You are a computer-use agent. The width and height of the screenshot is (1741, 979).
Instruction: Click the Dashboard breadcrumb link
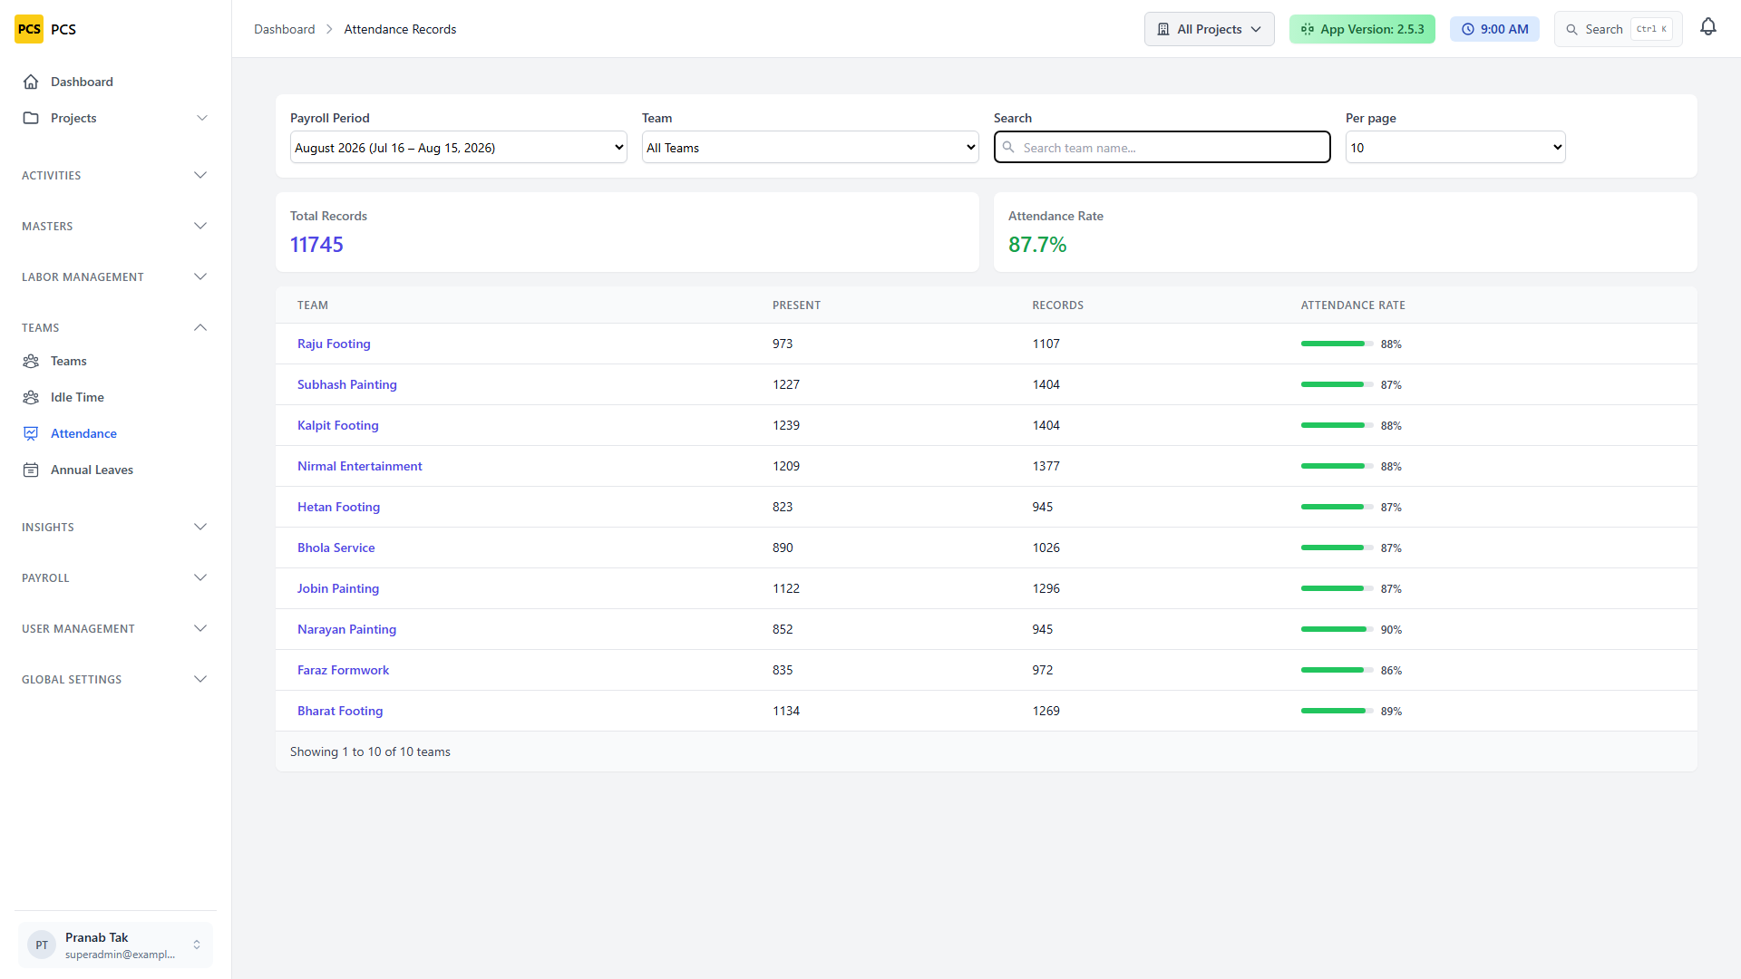pyautogui.click(x=284, y=29)
